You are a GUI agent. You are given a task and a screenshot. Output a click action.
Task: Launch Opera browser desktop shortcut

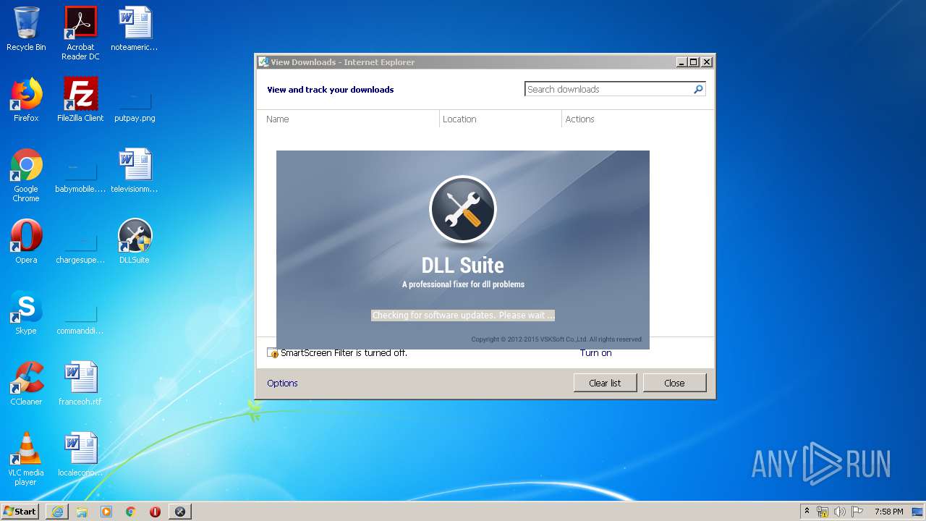click(x=26, y=242)
